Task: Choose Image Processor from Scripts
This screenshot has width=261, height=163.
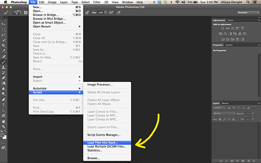Action: point(107,85)
